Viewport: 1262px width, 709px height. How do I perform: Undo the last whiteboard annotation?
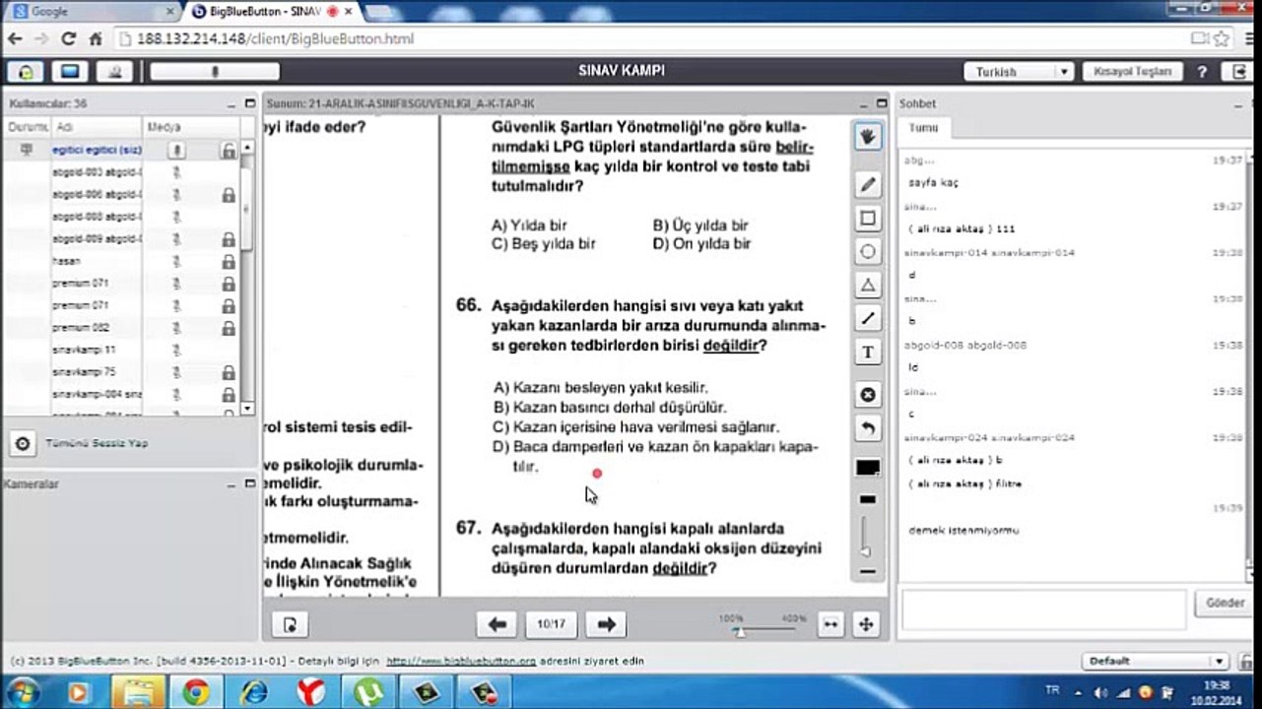point(868,428)
